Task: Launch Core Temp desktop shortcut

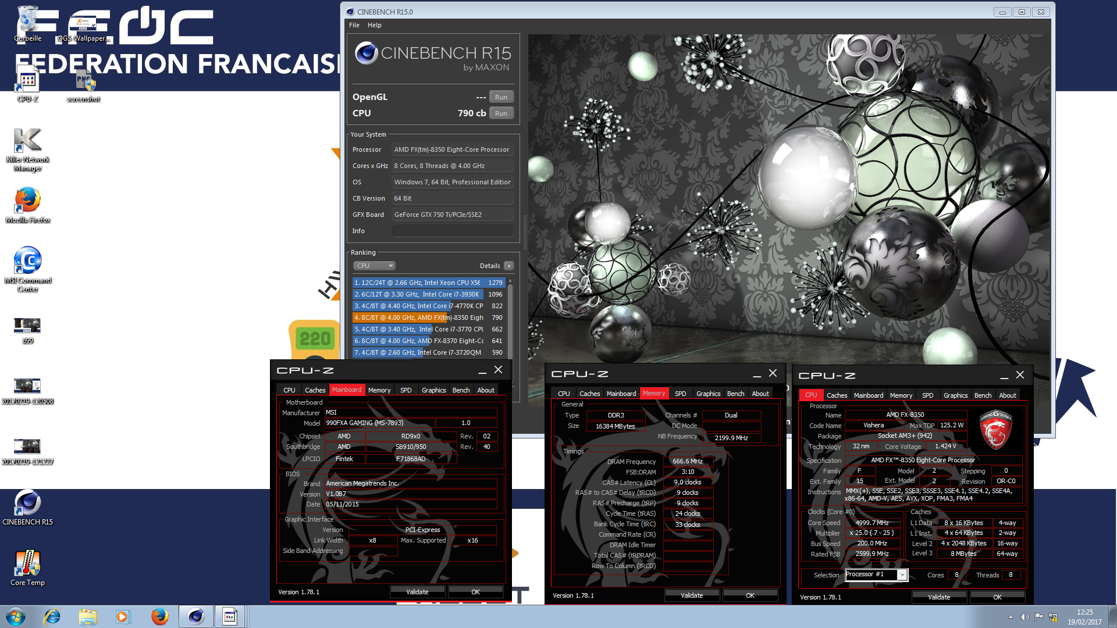Action: pyautogui.click(x=27, y=568)
